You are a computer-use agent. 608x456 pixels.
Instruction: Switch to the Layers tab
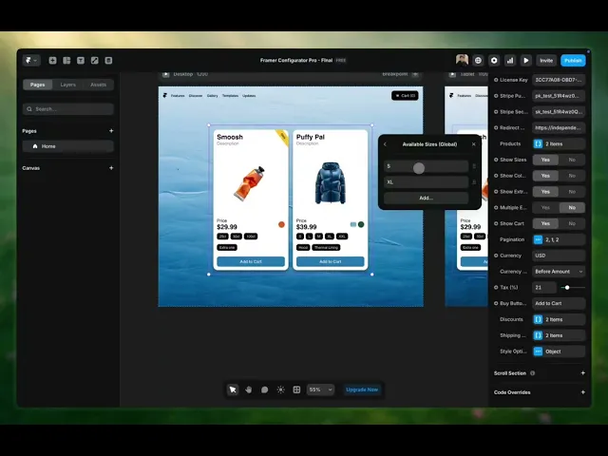tap(67, 85)
